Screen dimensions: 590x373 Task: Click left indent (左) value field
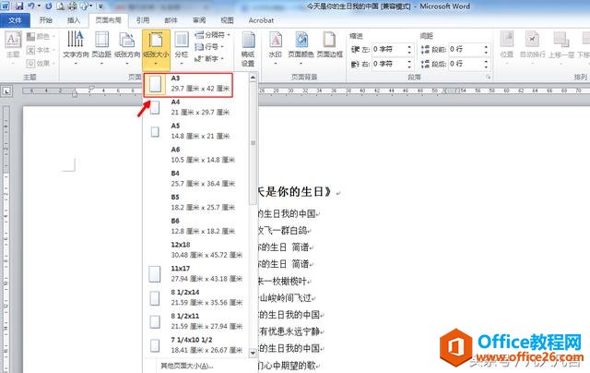tap(389, 49)
